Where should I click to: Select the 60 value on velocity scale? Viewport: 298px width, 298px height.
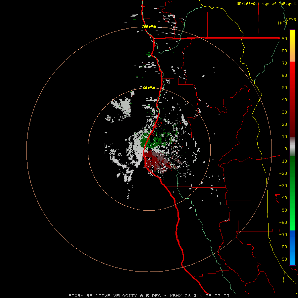point(284,75)
